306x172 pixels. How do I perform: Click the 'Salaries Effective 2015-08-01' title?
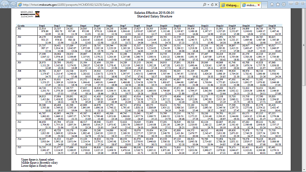point(154,13)
